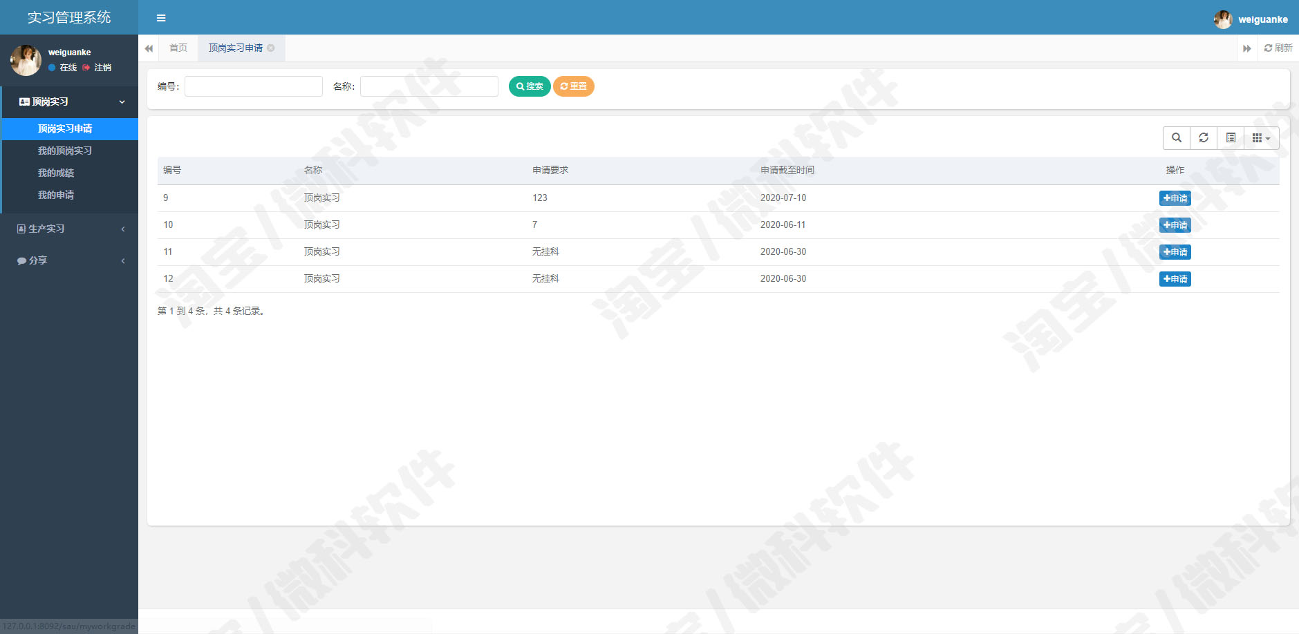Refresh the table with toolbar icon

[x=1204, y=138]
